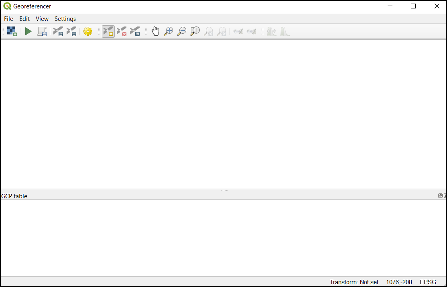447x287 pixels.
Task: Open the File menu
Action: point(8,19)
